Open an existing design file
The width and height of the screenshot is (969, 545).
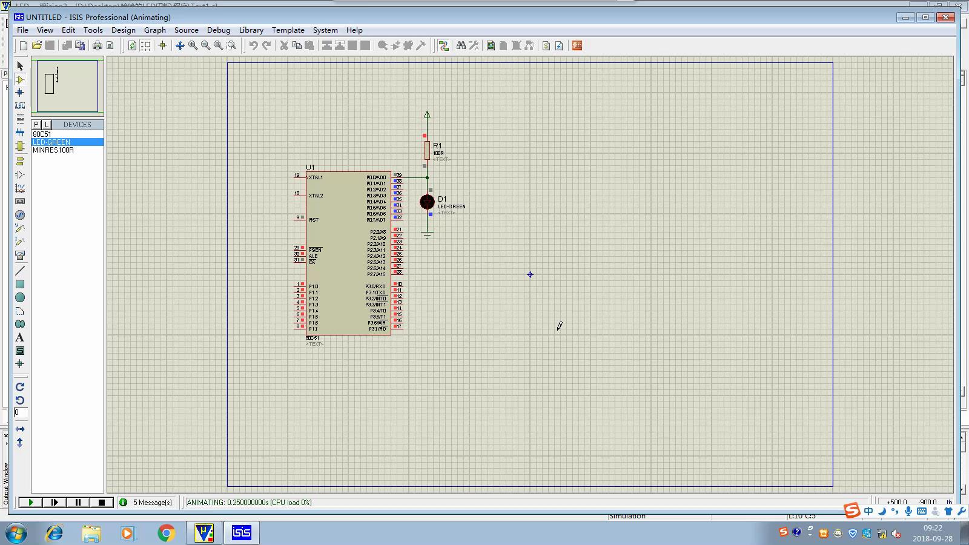(x=37, y=45)
